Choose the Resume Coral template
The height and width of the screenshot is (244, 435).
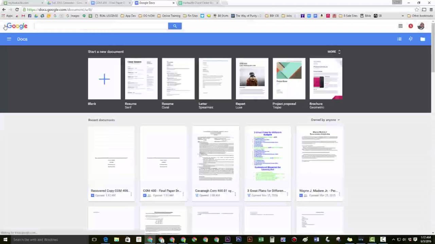(178, 79)
